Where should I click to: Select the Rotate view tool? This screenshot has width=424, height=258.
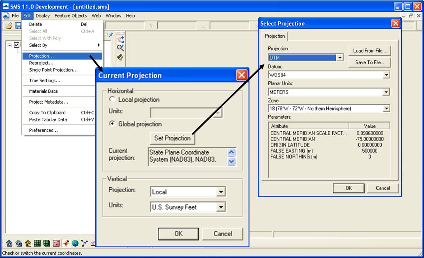tap(120, 57)
